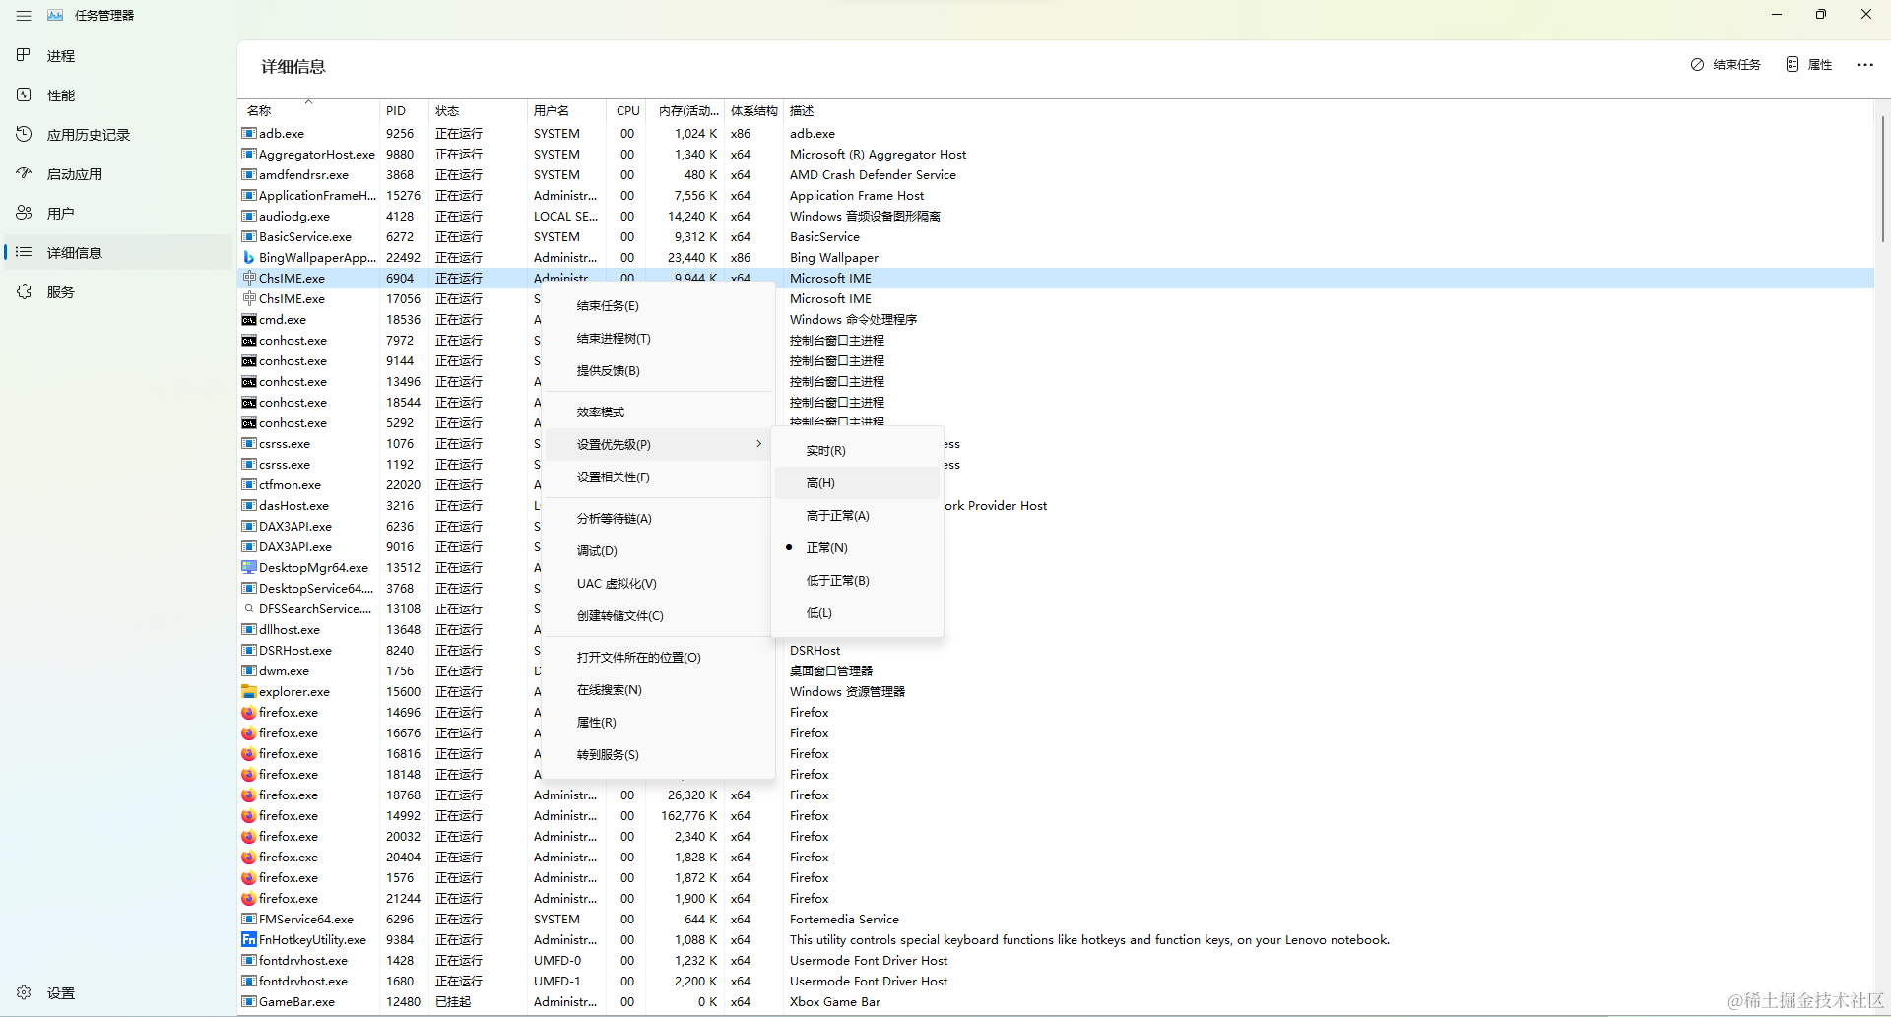This screenshot has width=1891, height=1017.
Task: Open the Users (用户) page icon
Action: coord(24,213)
